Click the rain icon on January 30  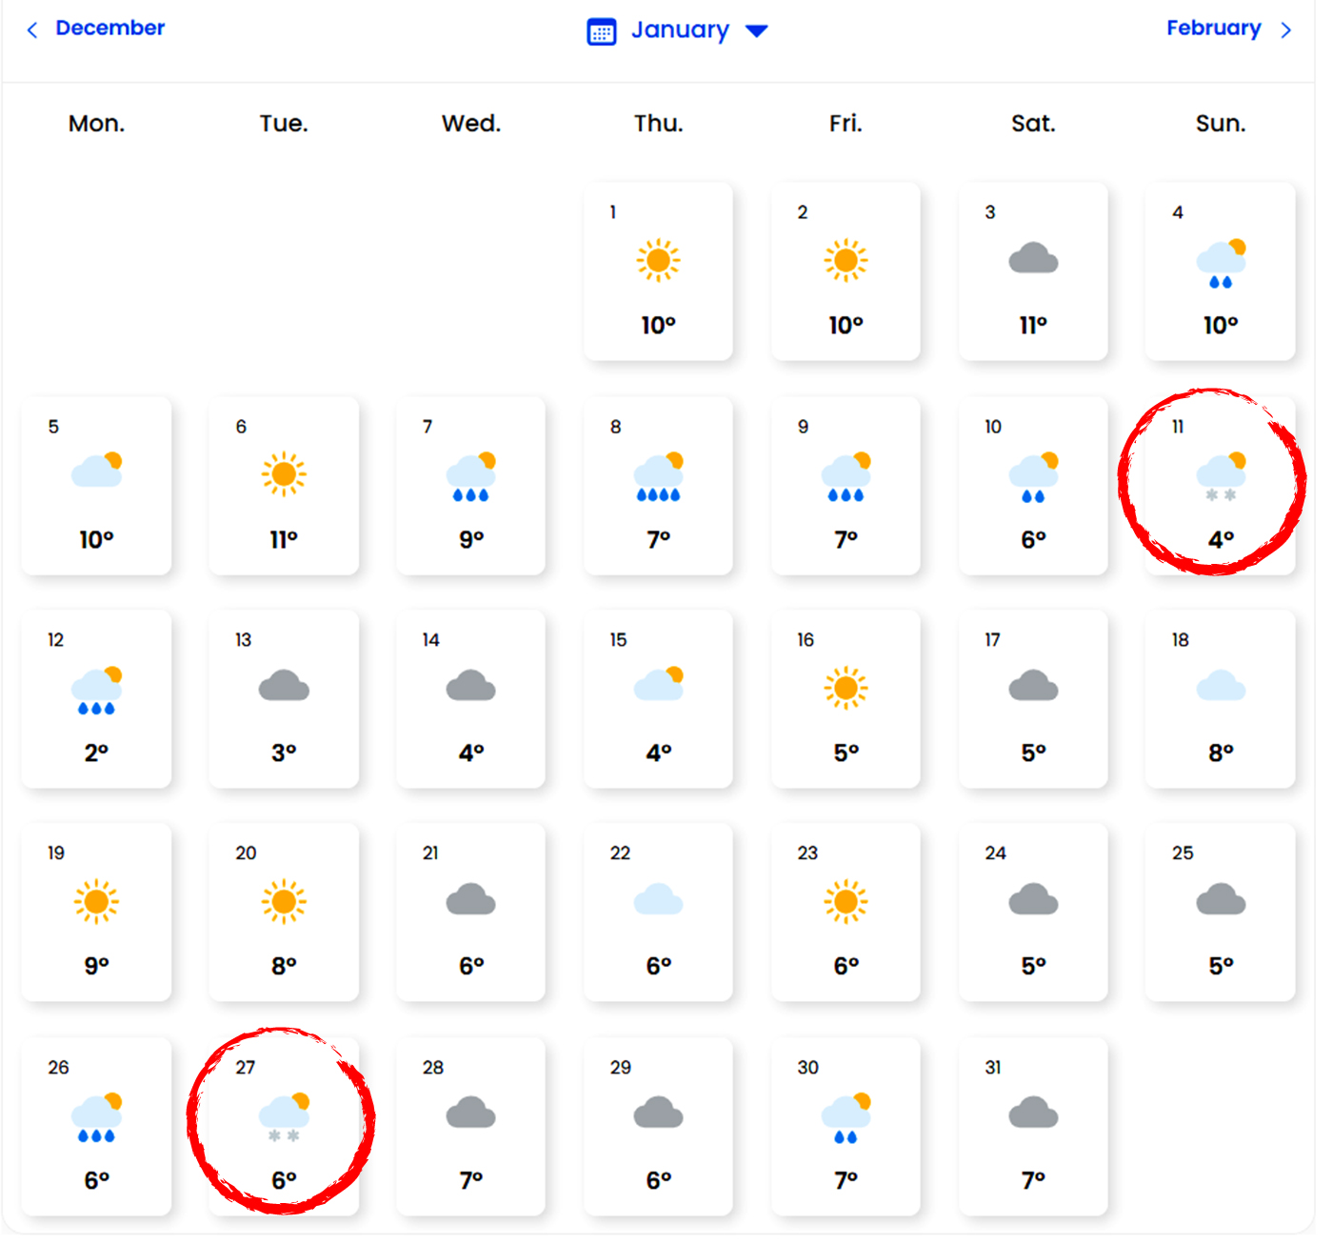coord(846,1118)
